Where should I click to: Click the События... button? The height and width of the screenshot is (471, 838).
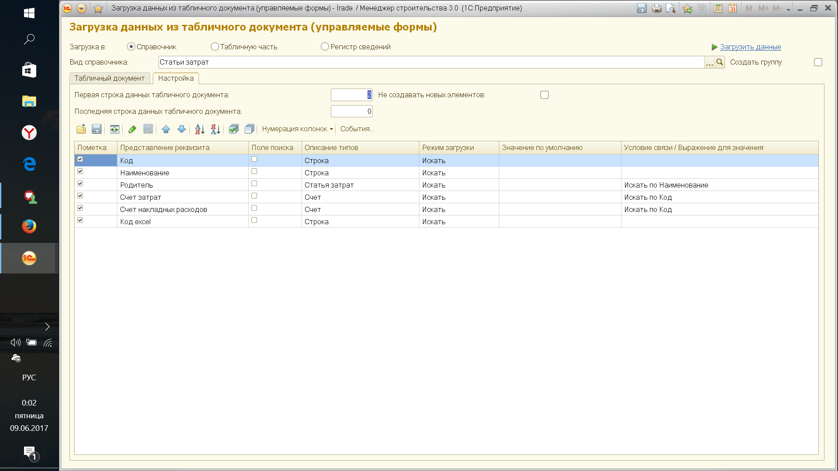pyautogui.click(x=357, y=129)
